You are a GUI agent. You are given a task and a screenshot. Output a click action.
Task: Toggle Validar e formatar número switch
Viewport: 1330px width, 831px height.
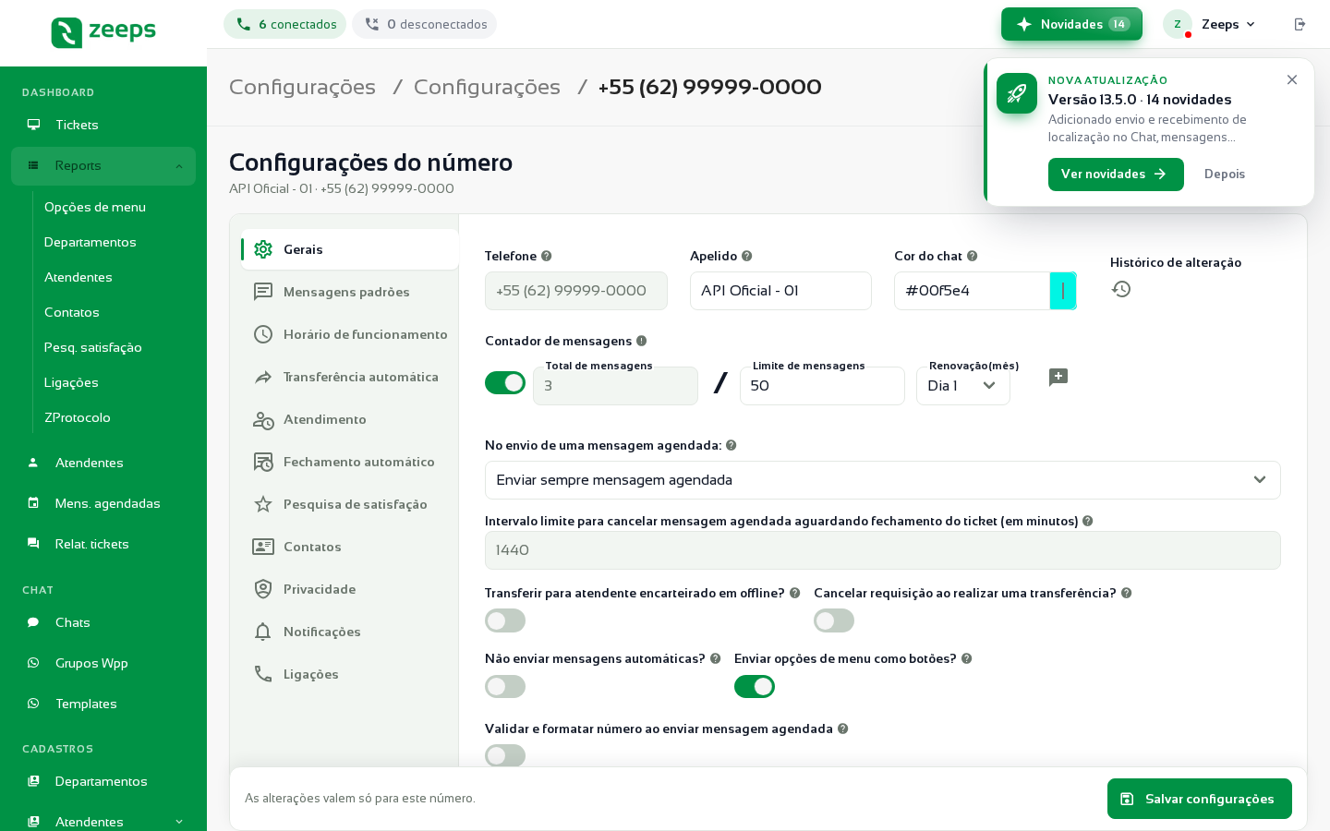tap(505, 755)
